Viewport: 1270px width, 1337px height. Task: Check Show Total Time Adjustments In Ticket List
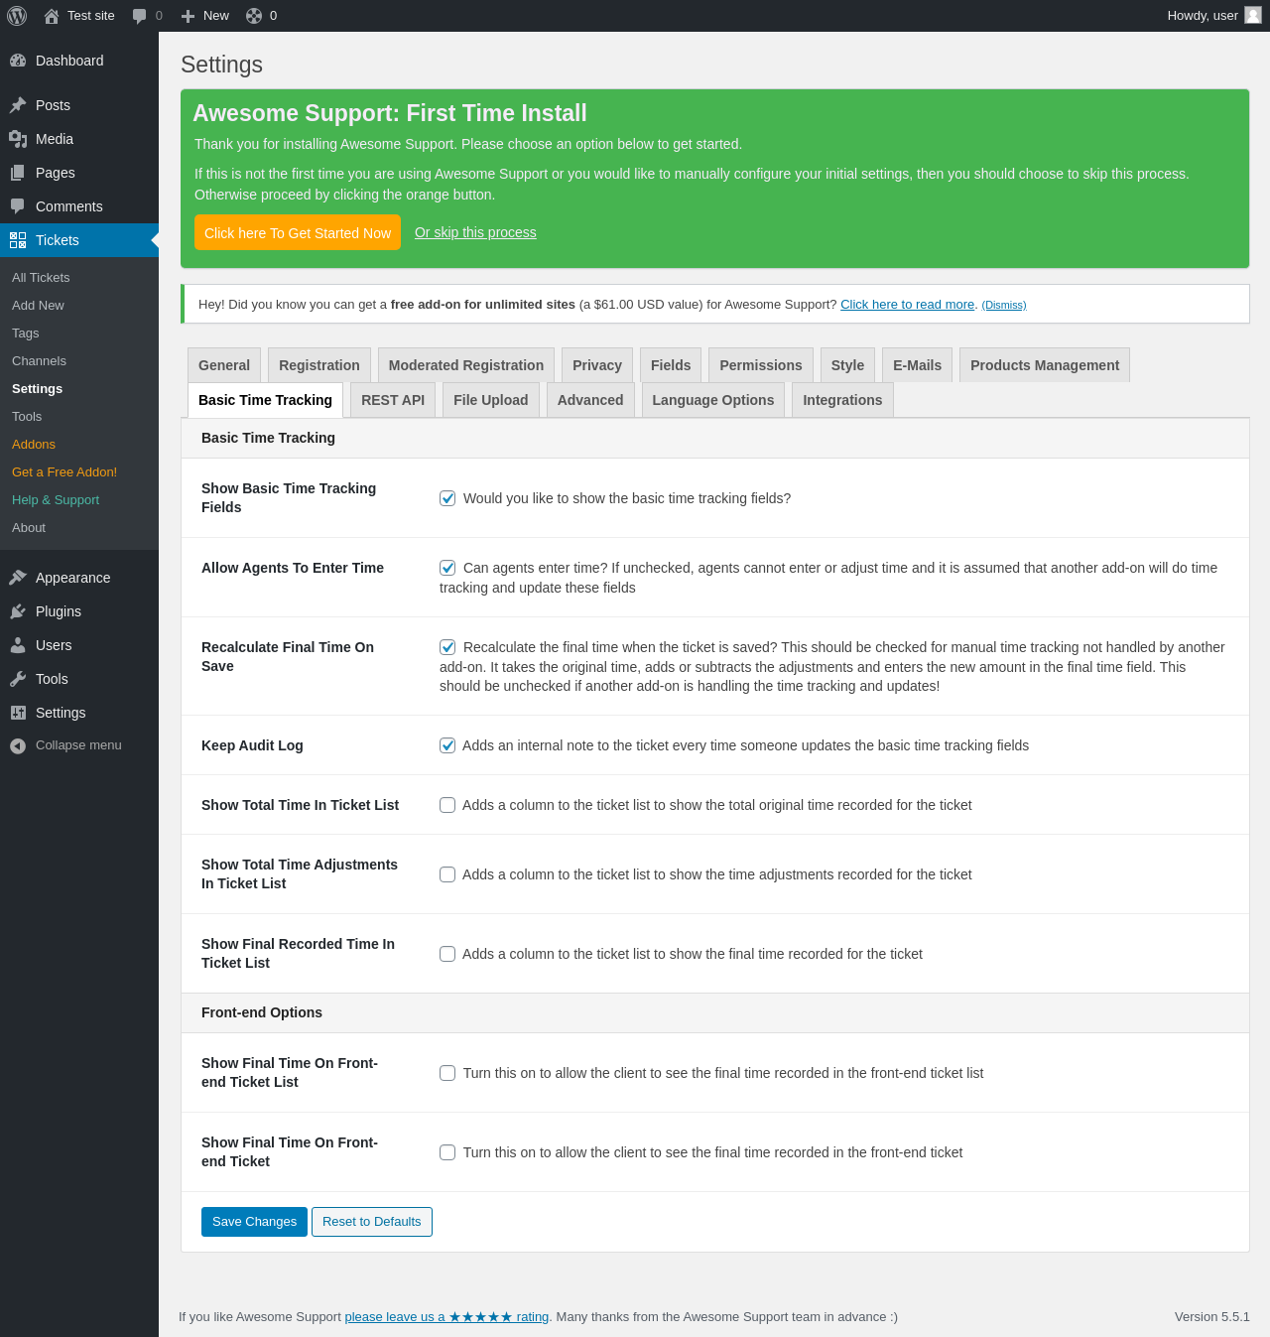[447, 874]
